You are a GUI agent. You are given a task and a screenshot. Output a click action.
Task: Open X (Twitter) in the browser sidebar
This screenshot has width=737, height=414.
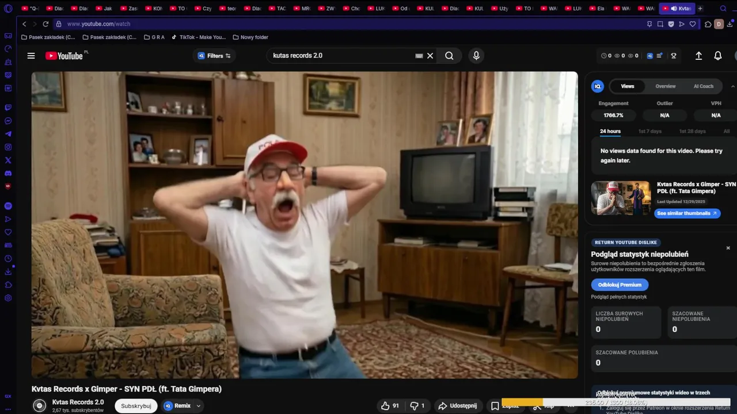click(x=8, y=160)
